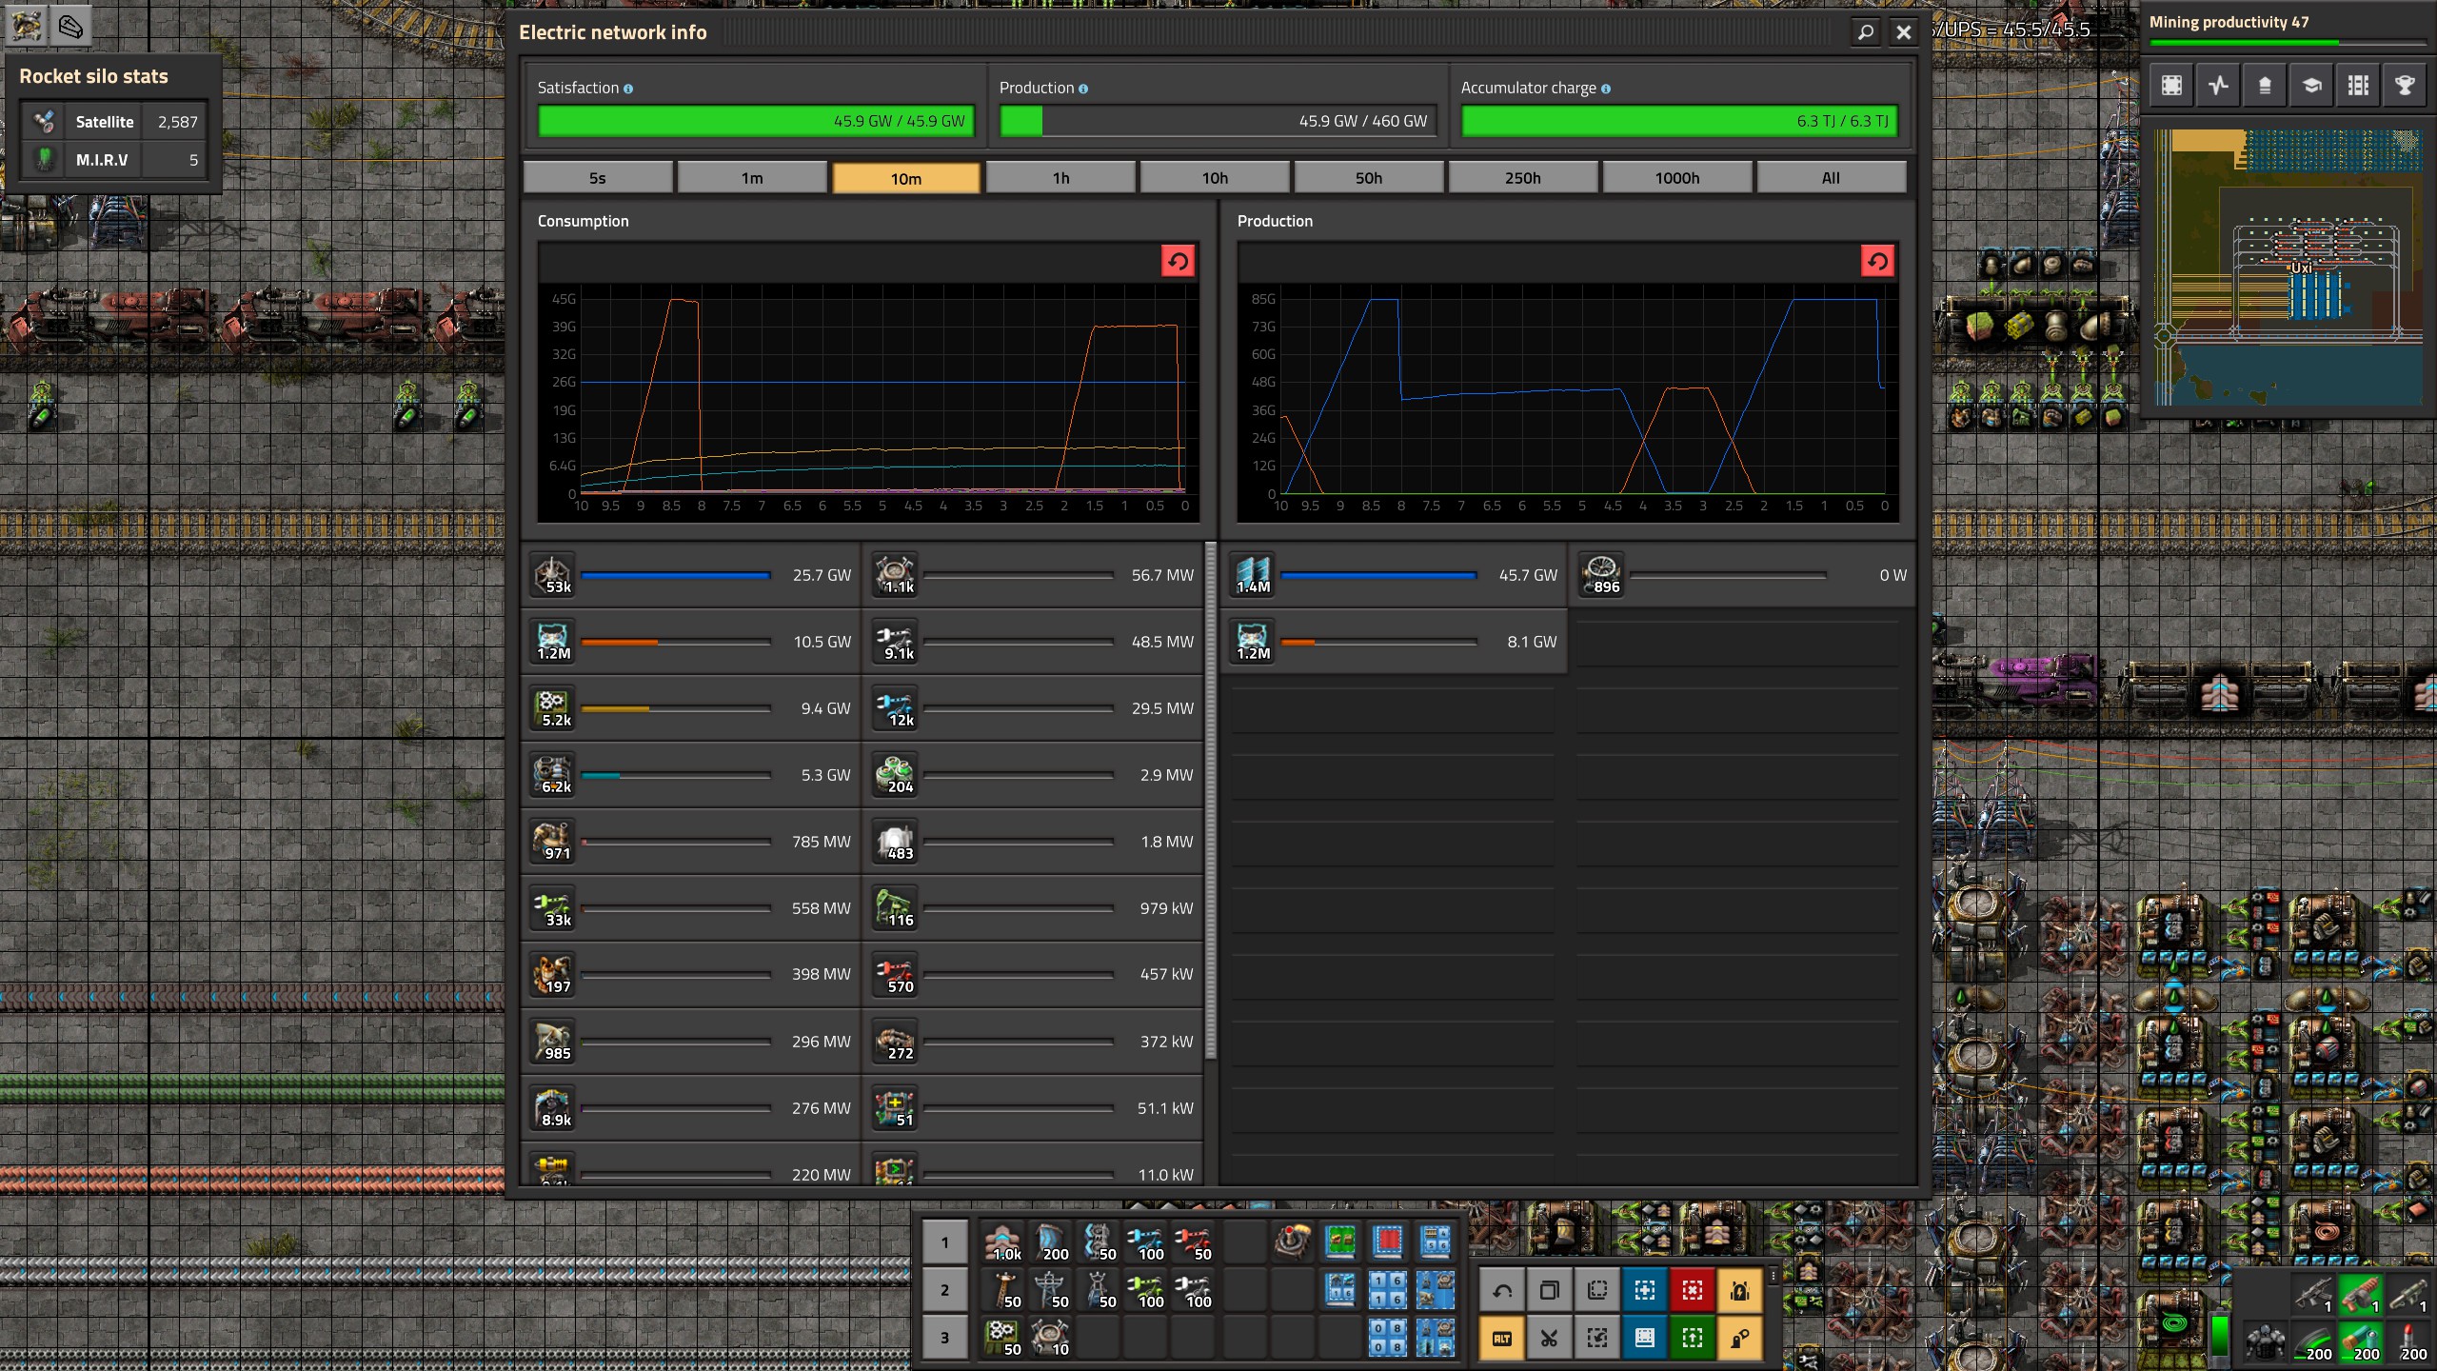The height and width of the screenshot is (1371, 2437).
Task: Toggle assembling machine entry 9.4 GW
Action: [692, 708]
